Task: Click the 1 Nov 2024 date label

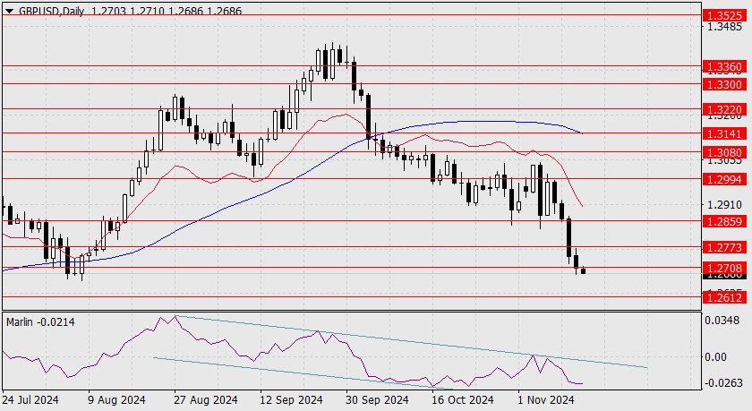Action: (546, 399)
